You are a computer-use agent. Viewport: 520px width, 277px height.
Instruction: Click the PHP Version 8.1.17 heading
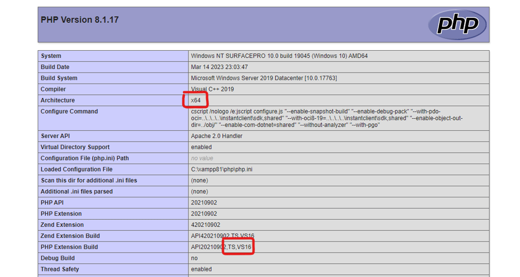[80, 20]
